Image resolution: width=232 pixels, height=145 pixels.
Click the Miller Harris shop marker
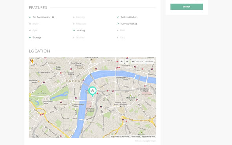[x=39, y=72]
